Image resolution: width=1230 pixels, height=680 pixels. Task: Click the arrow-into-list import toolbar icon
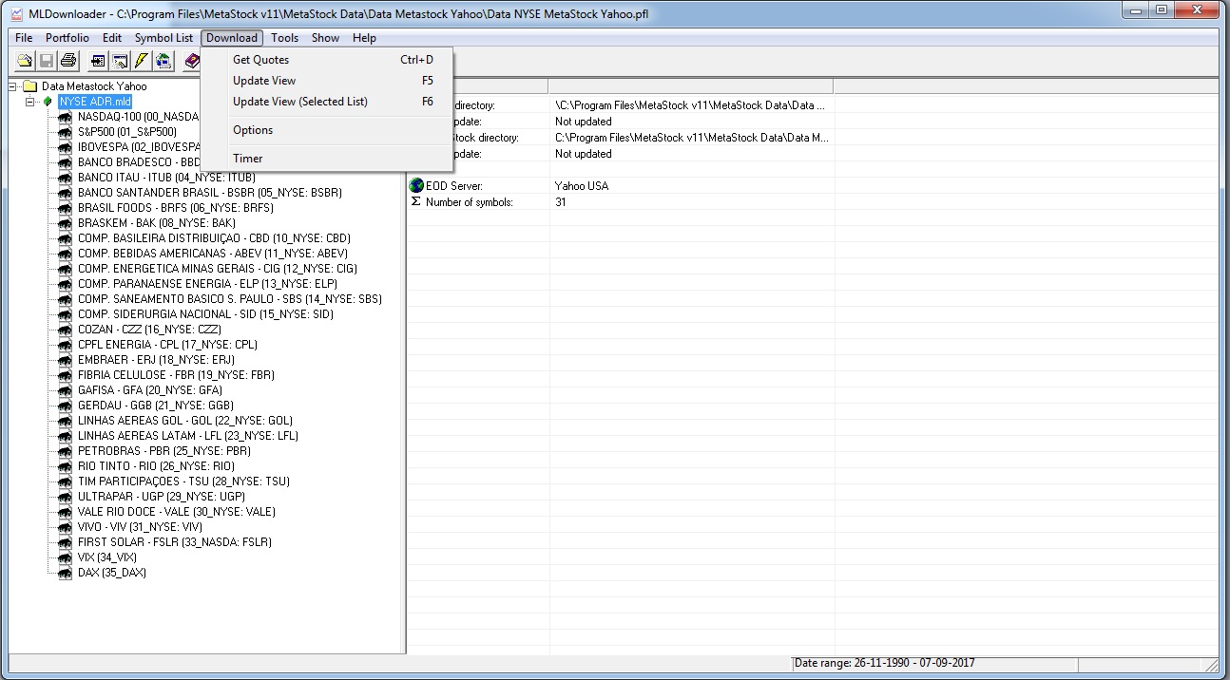coord(98,62)
